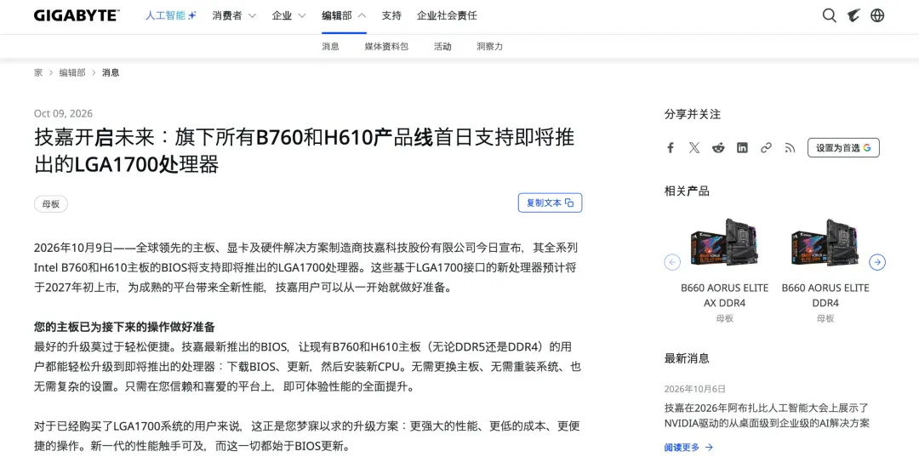This screenshot has width=919, height=457.
Task: Click the article headline 技嘉开启未来
Action: point(304,151)
